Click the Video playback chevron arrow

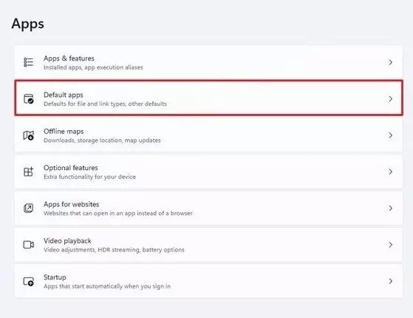pyautogui.click(x=391, y=245)
